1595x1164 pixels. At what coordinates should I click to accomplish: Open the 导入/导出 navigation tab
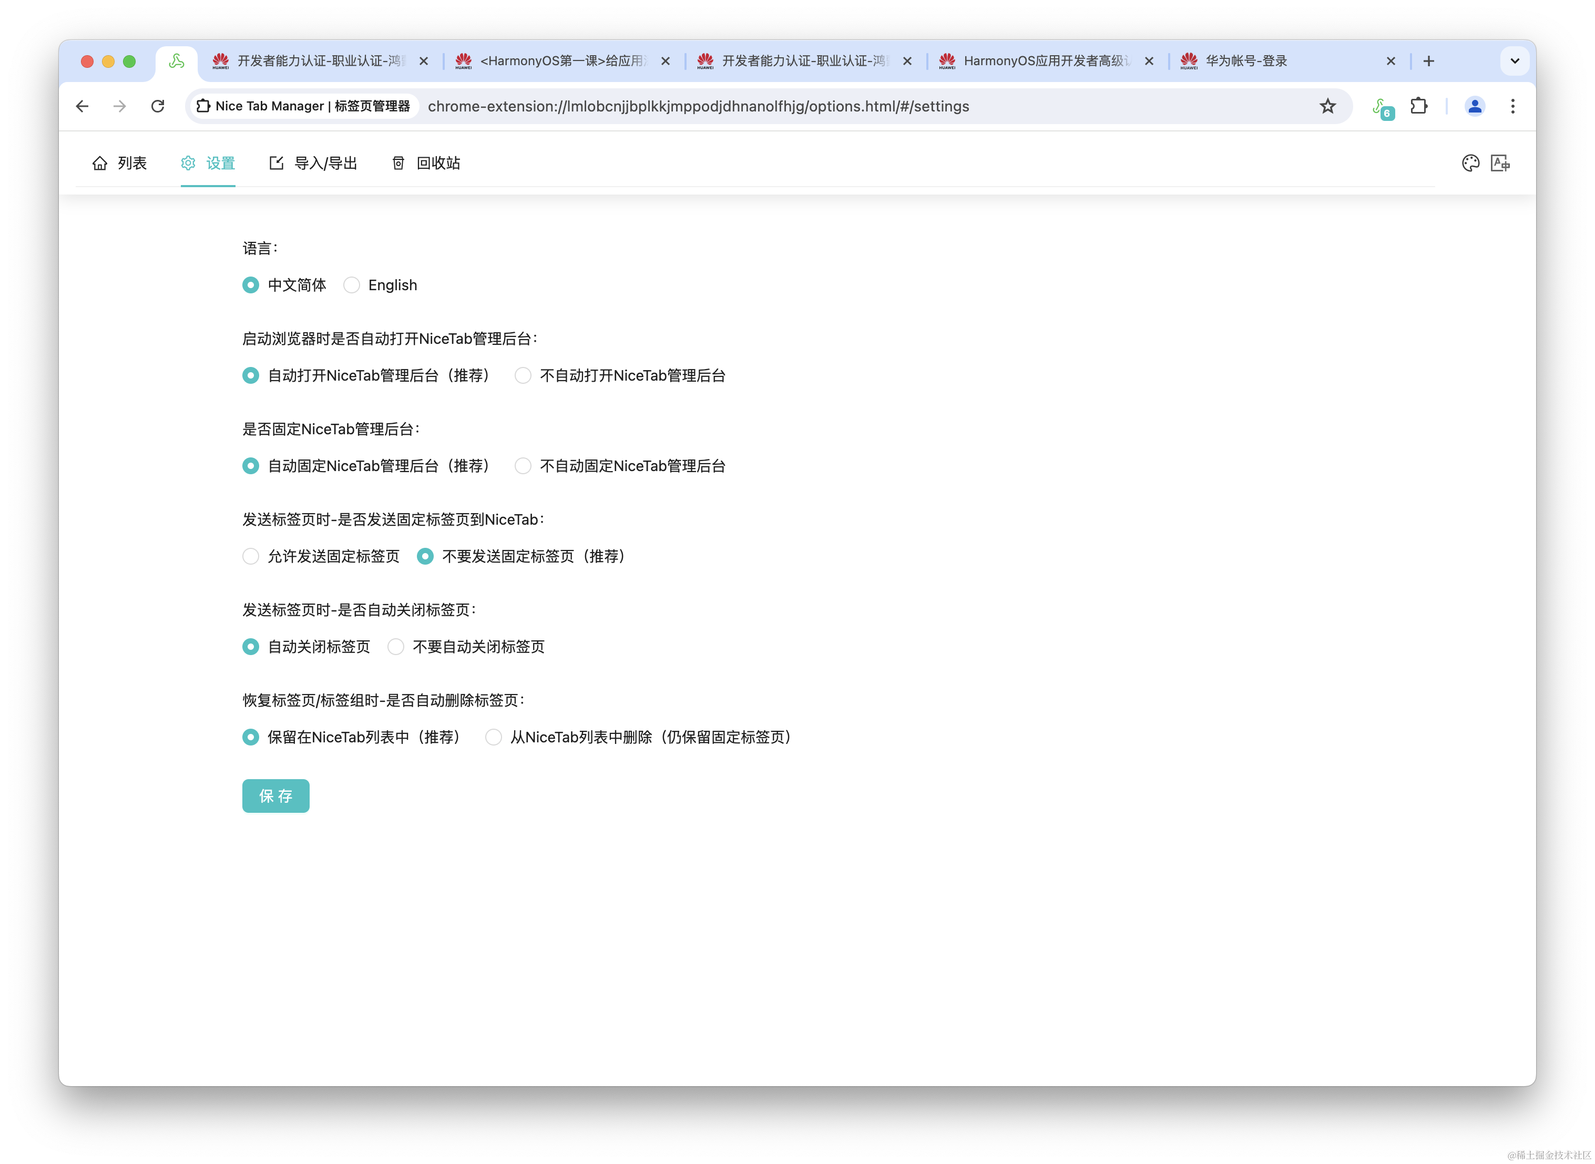point(313,164)
